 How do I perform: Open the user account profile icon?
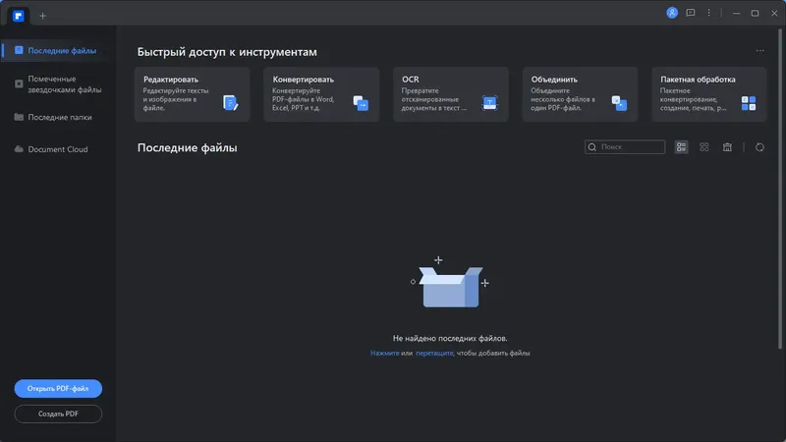(x=672, y=13)
